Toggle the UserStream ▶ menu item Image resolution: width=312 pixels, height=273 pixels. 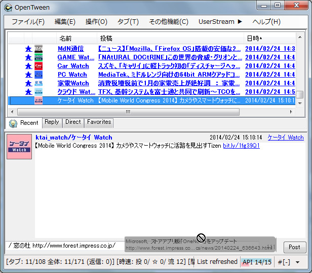pyautogui.click(x=220, y=21)
